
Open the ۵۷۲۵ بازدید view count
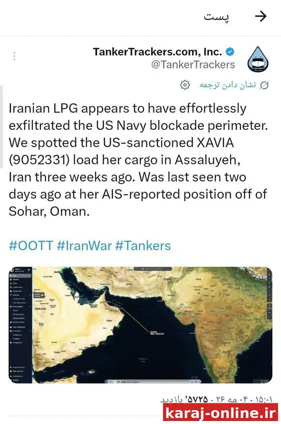(184, 399)
